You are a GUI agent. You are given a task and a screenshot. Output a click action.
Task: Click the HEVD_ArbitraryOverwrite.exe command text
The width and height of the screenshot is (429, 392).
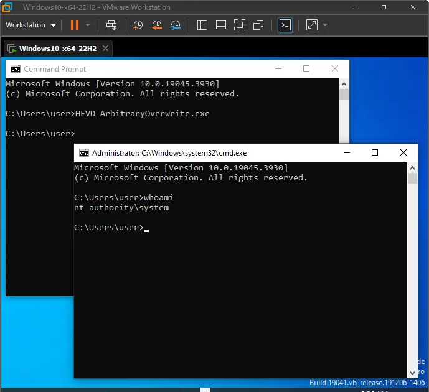[142, 114]
